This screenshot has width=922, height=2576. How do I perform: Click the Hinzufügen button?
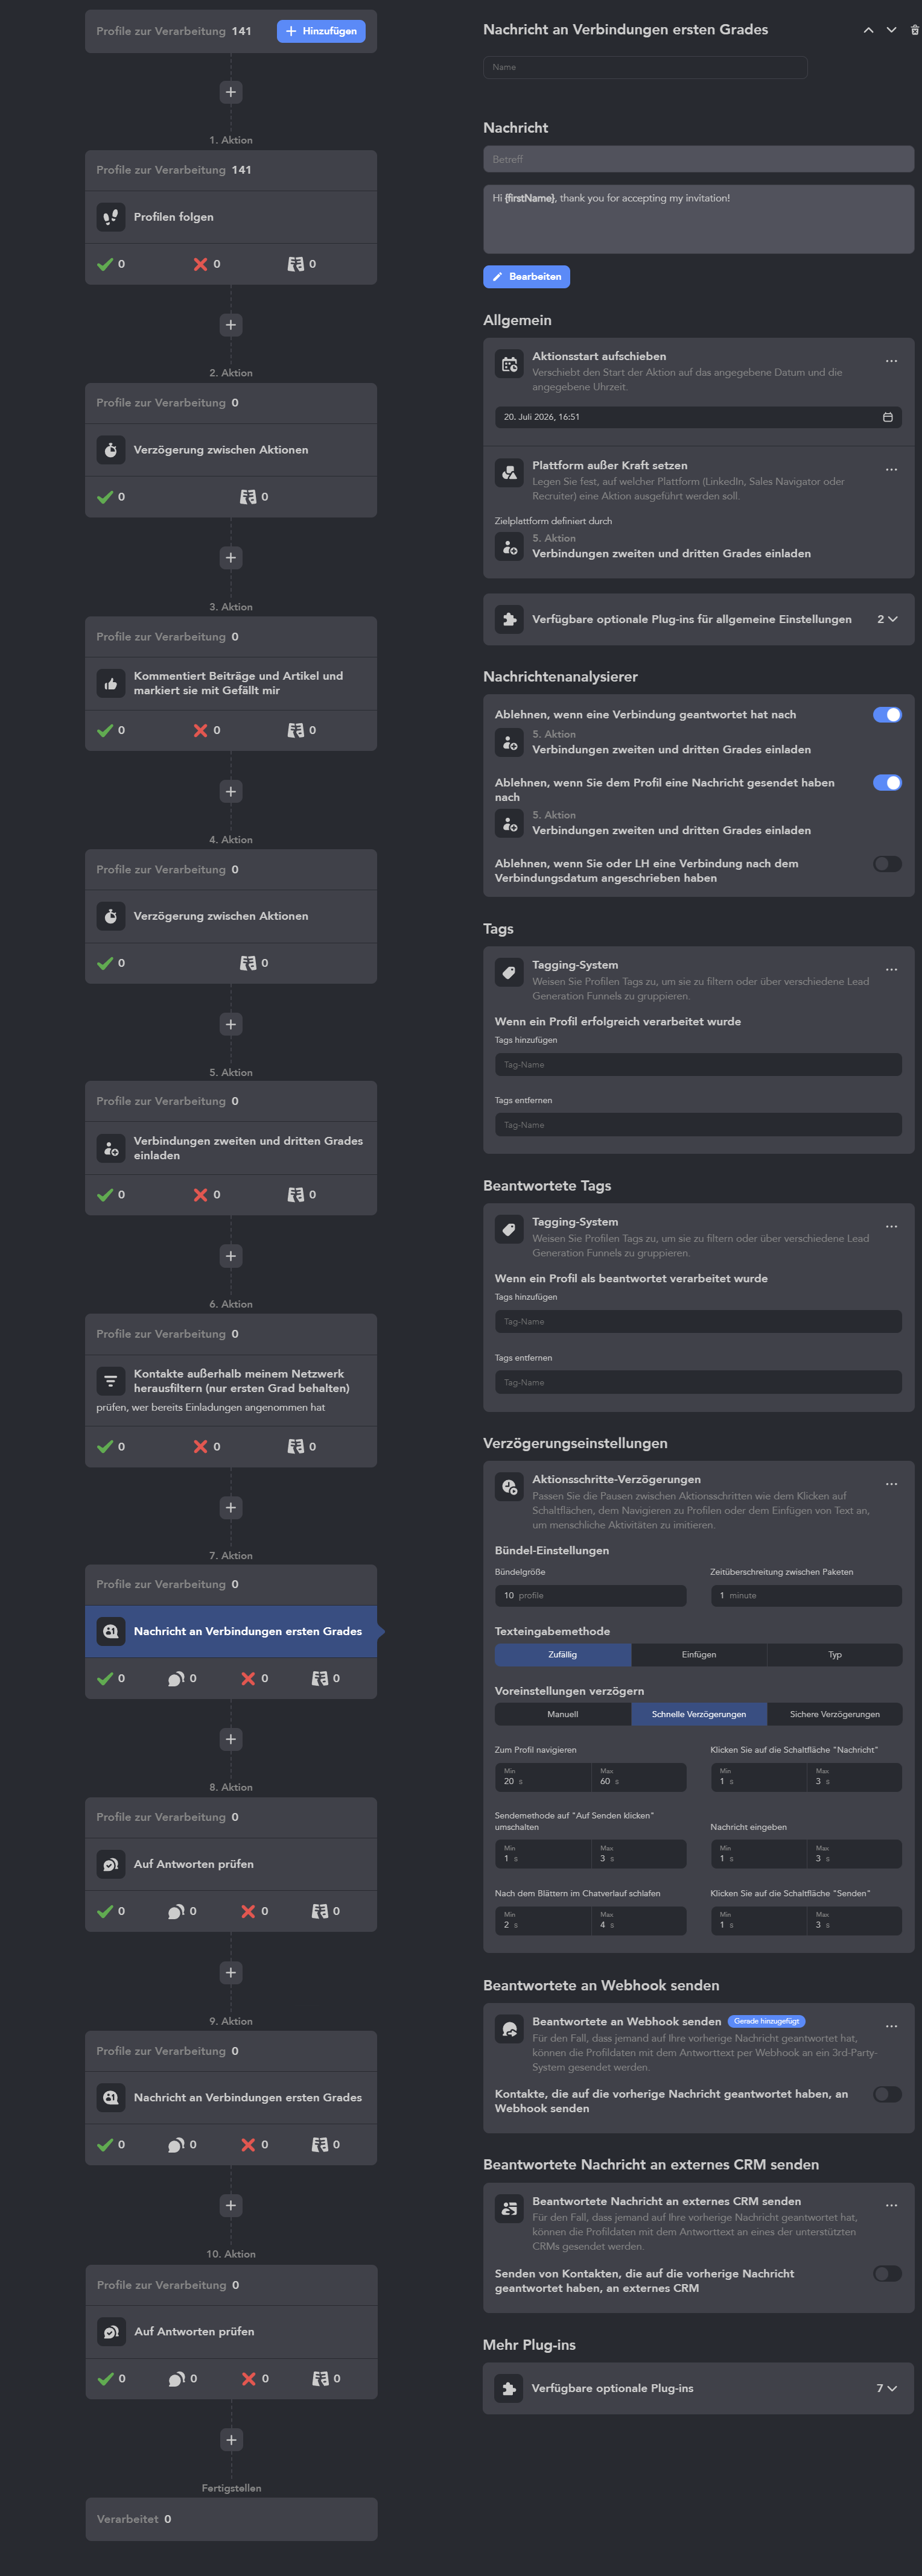321,31
